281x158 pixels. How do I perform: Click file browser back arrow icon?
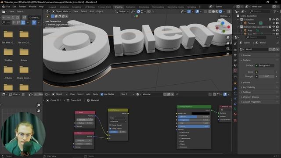[4, 18]
